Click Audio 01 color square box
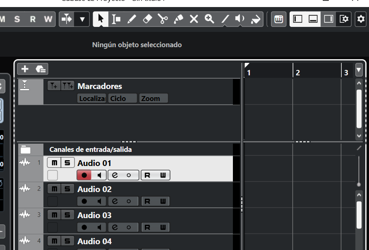 coord(53,175)
